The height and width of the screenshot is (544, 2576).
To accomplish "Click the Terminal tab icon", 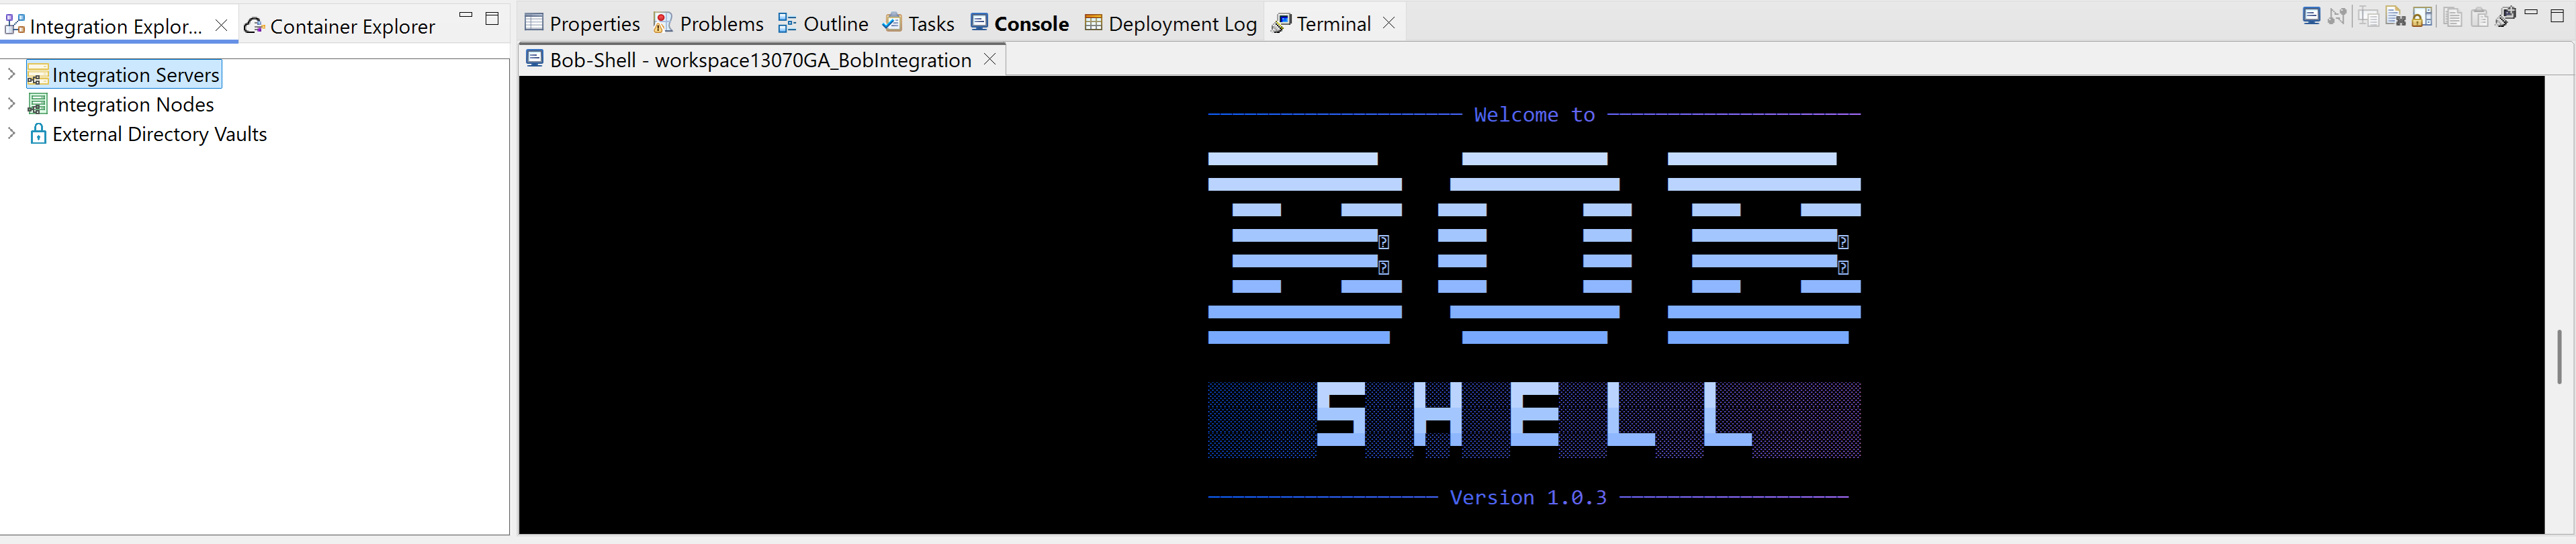I will pos(1281,23).
